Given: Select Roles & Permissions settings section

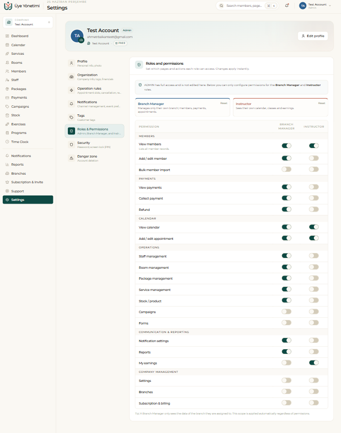Looking at the screenshot, I should (x=95, y=131).
